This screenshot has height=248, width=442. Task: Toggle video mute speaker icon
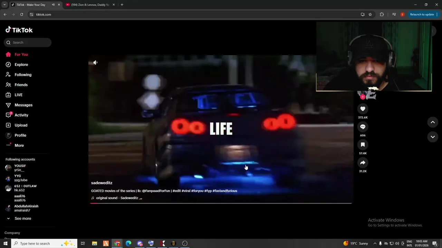point(95,62)
